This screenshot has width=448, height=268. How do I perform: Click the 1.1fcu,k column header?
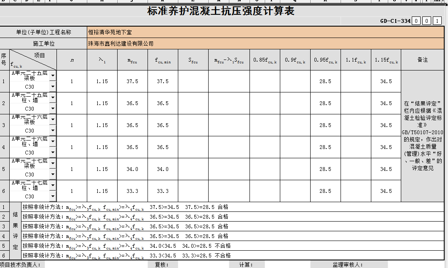point(356,60)
